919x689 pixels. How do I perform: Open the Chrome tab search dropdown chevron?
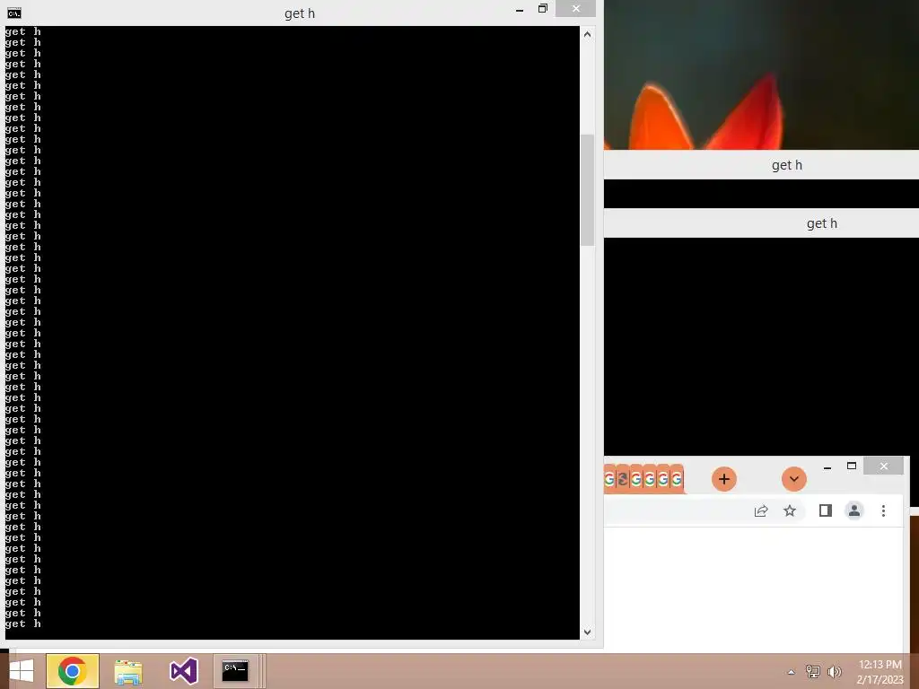(x=794, y=479)
